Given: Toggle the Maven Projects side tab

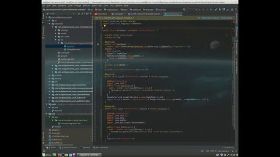Looking at the screenshot, I should pyautogui.click(x=237, y=48).
